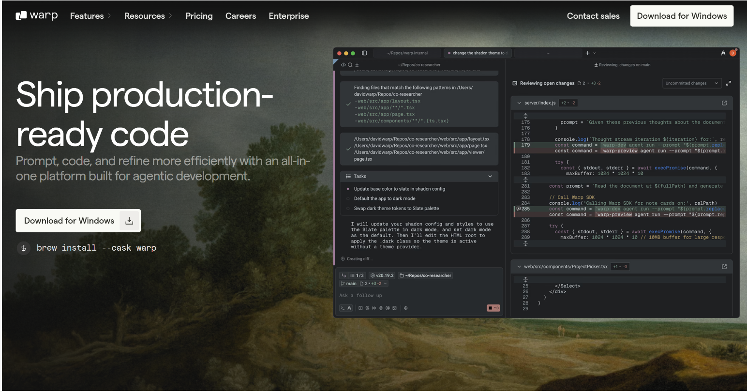Open the main branch changes chevron dropdown
The height and width of the screenshot is (392, 747).
tap(385, 284)
